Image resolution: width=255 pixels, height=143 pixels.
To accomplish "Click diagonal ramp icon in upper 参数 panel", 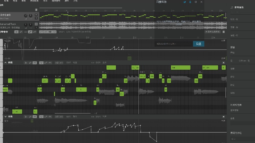I will [46, 62].
